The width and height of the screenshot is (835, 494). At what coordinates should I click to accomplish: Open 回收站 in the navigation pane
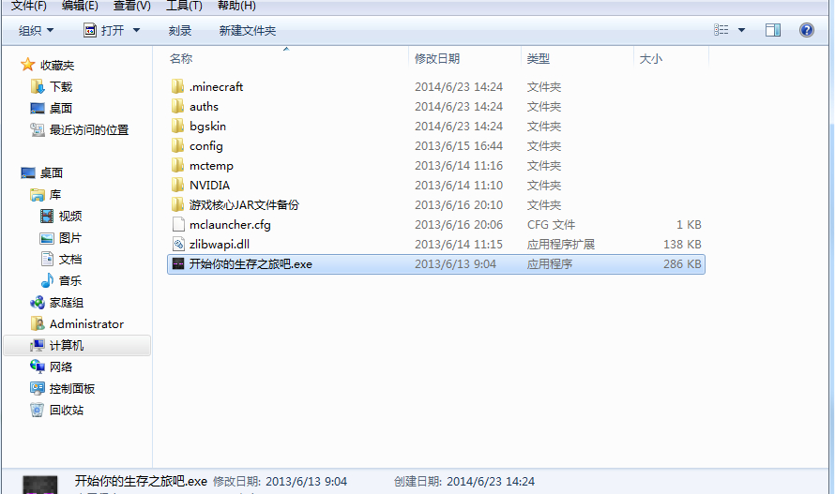[66, 410]
